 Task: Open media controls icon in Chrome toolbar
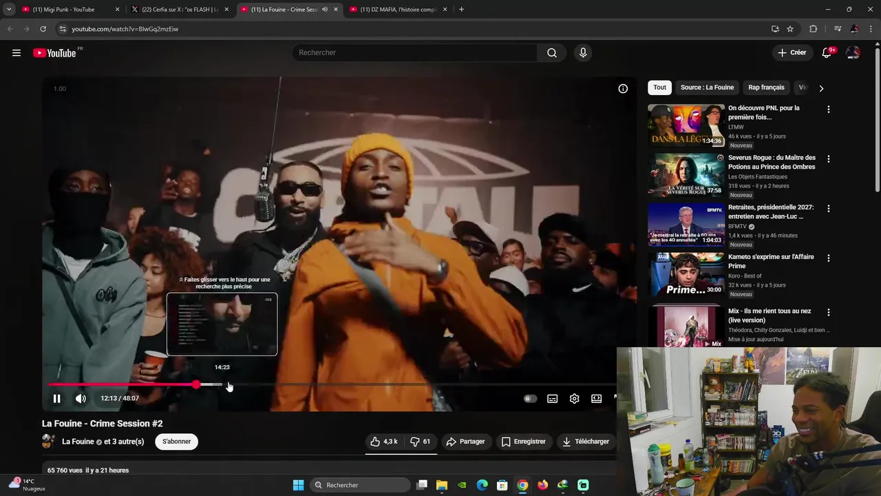tap(838, 29)
